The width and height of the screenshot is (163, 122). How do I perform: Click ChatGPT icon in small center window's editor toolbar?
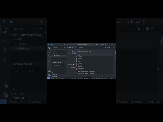[109, 48]
